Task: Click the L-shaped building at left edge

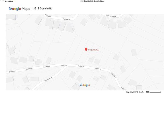Action: (12, 51)
